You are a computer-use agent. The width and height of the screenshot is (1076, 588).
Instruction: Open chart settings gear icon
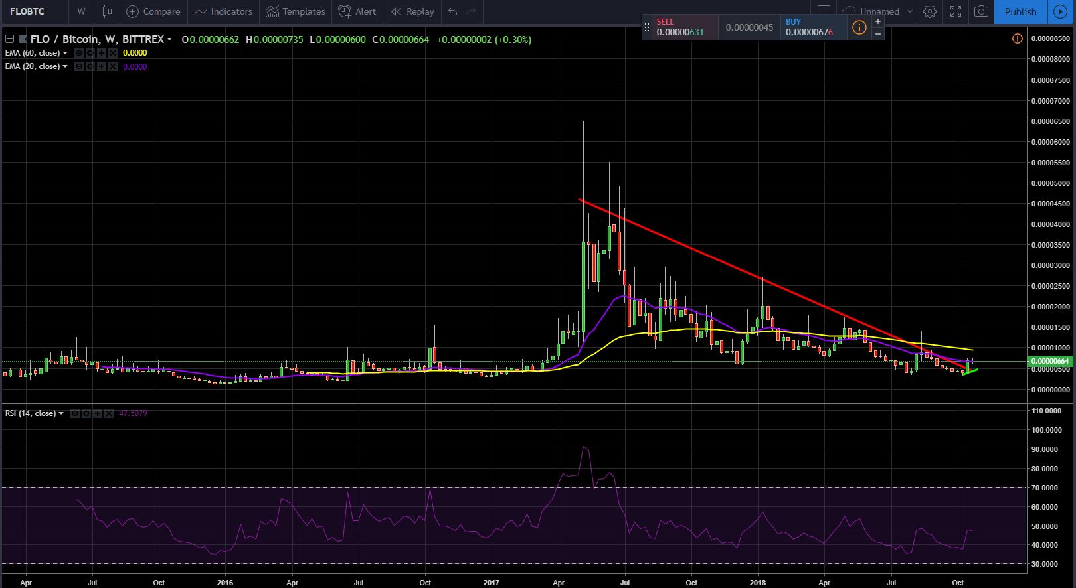coord(930,11)
